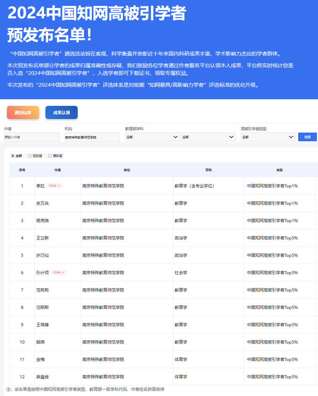Open the second 教育部学科 sub-discipline dropdown
Screen dimensions: 318x396
coord(208,137)
